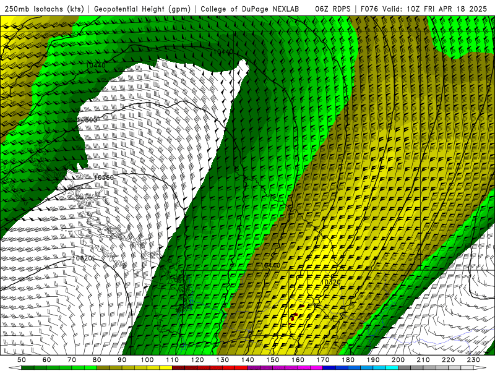Click the 150 value on the color scale

(273, 360)
